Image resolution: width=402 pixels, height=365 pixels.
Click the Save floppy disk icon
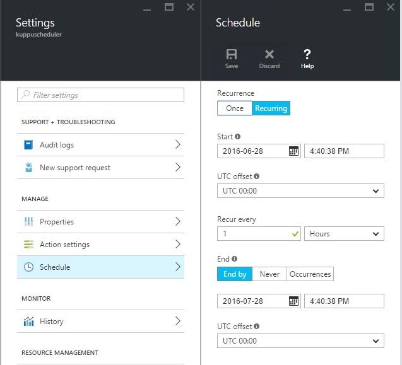click(232, 54)
